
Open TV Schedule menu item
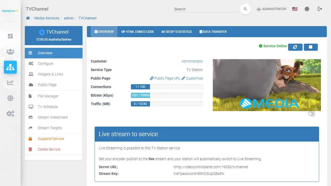click(x=54, y=107)
